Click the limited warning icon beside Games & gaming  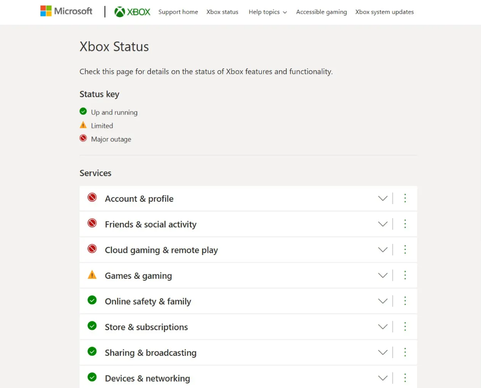(x=92, y=275)
